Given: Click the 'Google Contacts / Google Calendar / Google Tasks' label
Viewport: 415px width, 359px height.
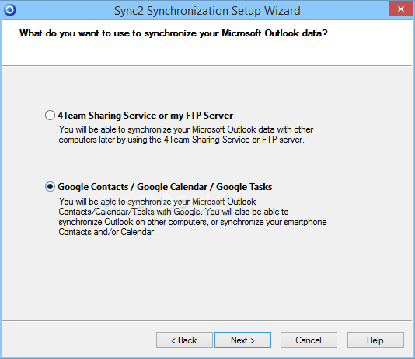Looking at the screenshot, I should 165,187.
